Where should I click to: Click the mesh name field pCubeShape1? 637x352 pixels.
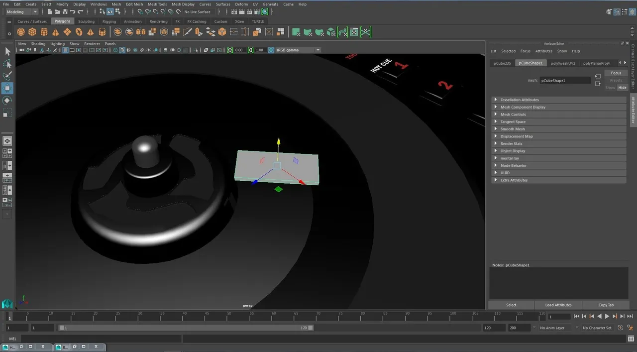click(x=565, y=80)
